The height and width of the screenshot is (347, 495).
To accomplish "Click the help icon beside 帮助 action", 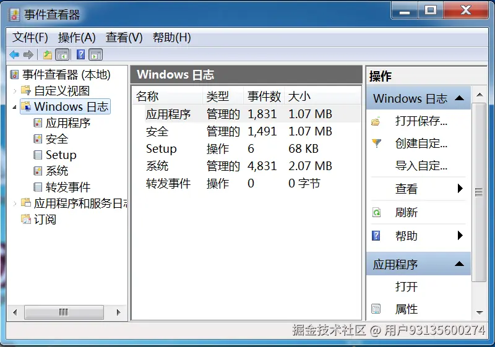I will [x=376, y=236].
